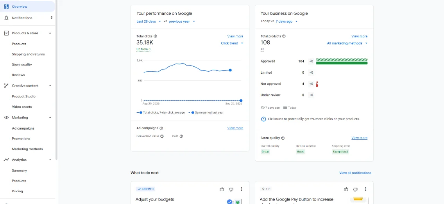Open Marketing methods in sidebar
Screen dimensions: 444x204
pyautogui.click(x=27, y=149)
